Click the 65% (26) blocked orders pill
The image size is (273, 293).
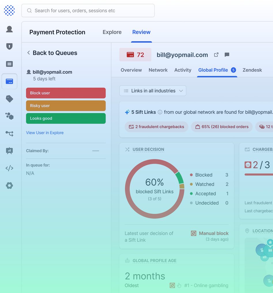click(222, 127)
